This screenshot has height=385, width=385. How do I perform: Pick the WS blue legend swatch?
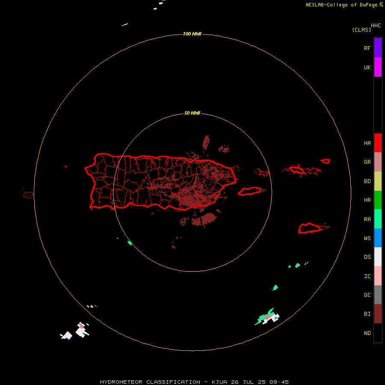click(x=378, y=238)
